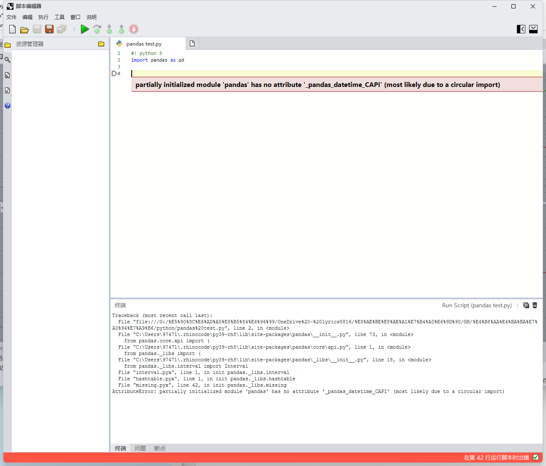Open the 文件 menu

click(11, 17)
